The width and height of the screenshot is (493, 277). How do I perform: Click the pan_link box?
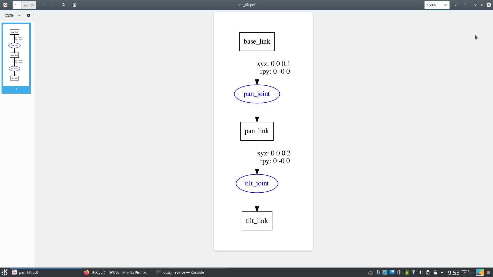coord(257,131)
